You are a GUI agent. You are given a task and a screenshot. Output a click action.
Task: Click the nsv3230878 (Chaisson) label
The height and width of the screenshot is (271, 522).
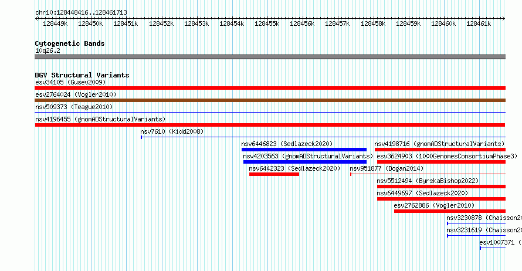point(484,218)
